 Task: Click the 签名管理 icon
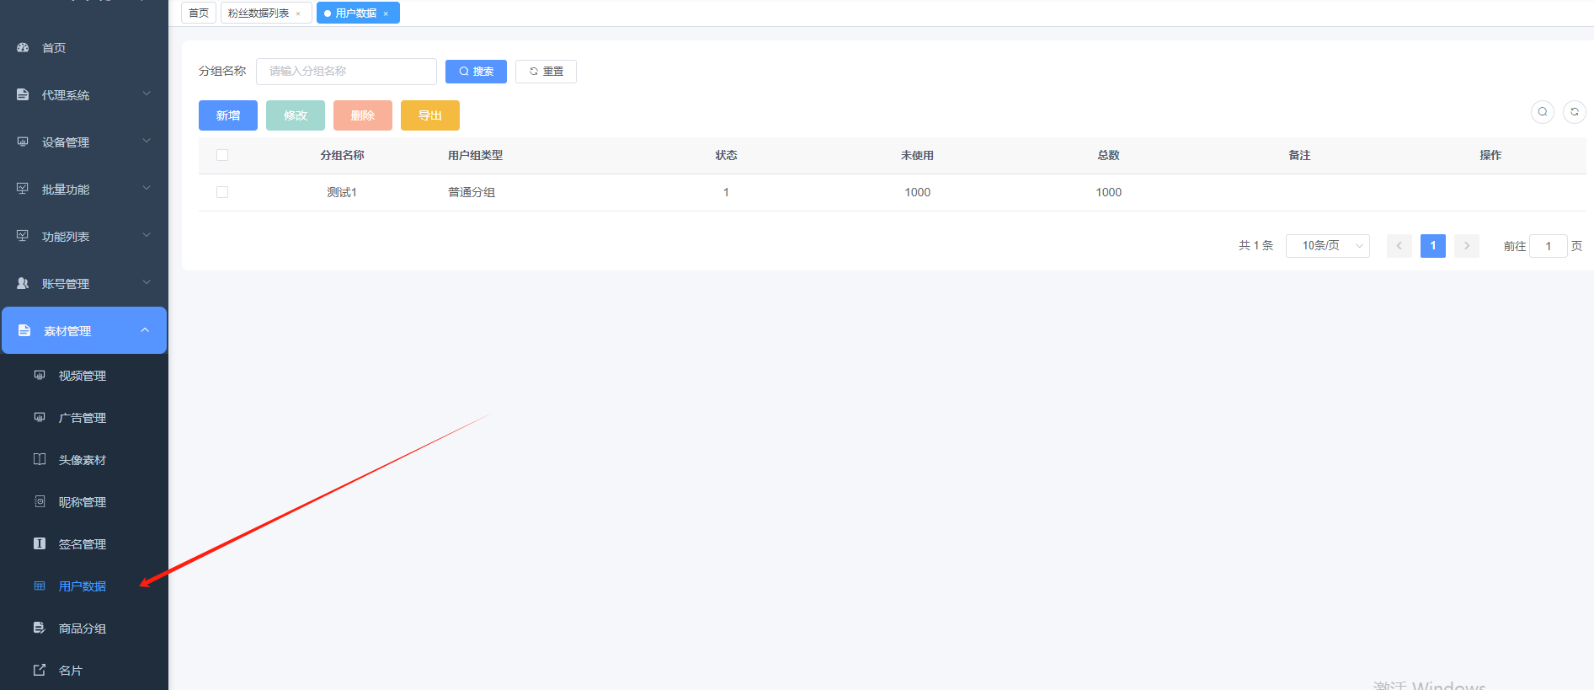(40, 543)
